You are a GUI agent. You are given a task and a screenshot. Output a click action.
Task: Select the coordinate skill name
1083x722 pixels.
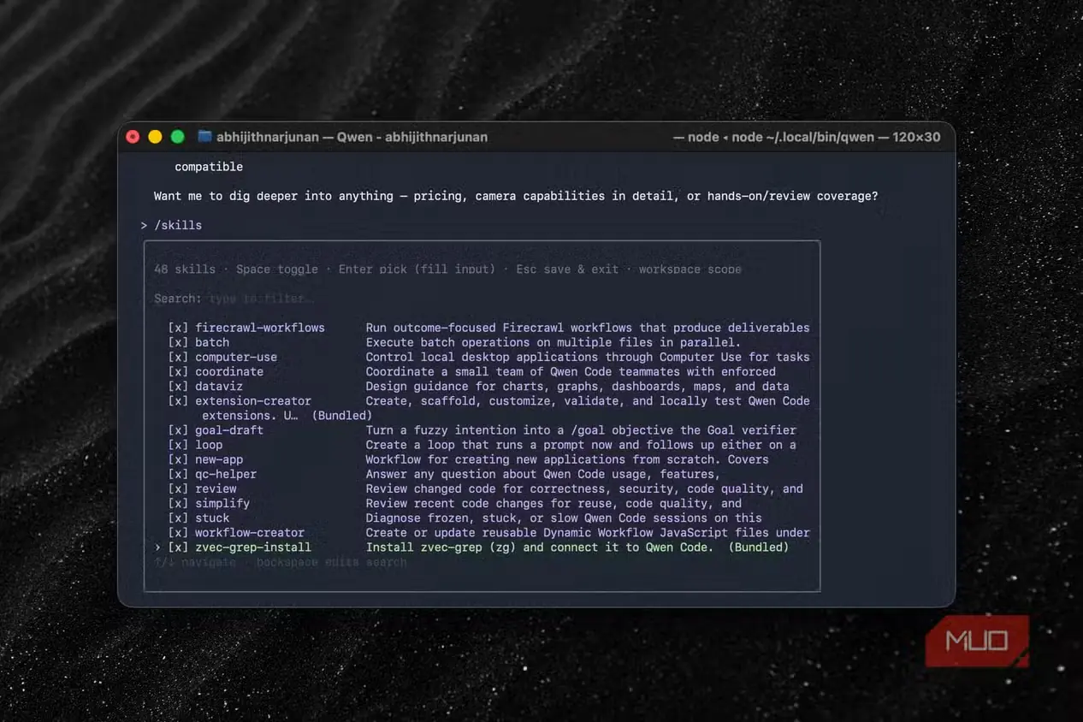pos(229,371)
